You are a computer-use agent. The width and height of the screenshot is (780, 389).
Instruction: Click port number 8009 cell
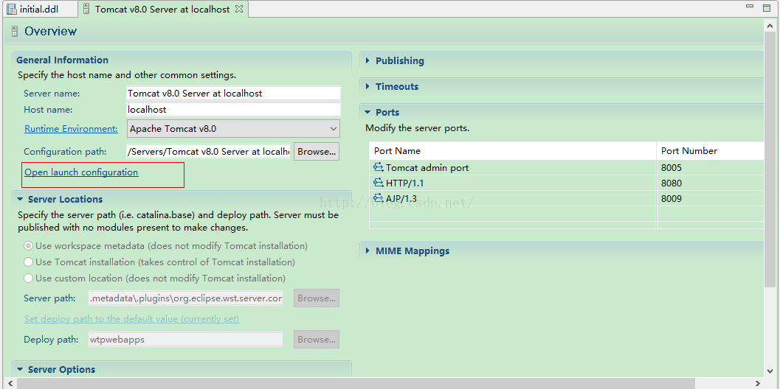(711, 199)
